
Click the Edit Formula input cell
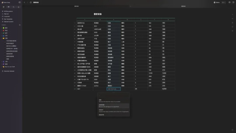pos(113,89)
